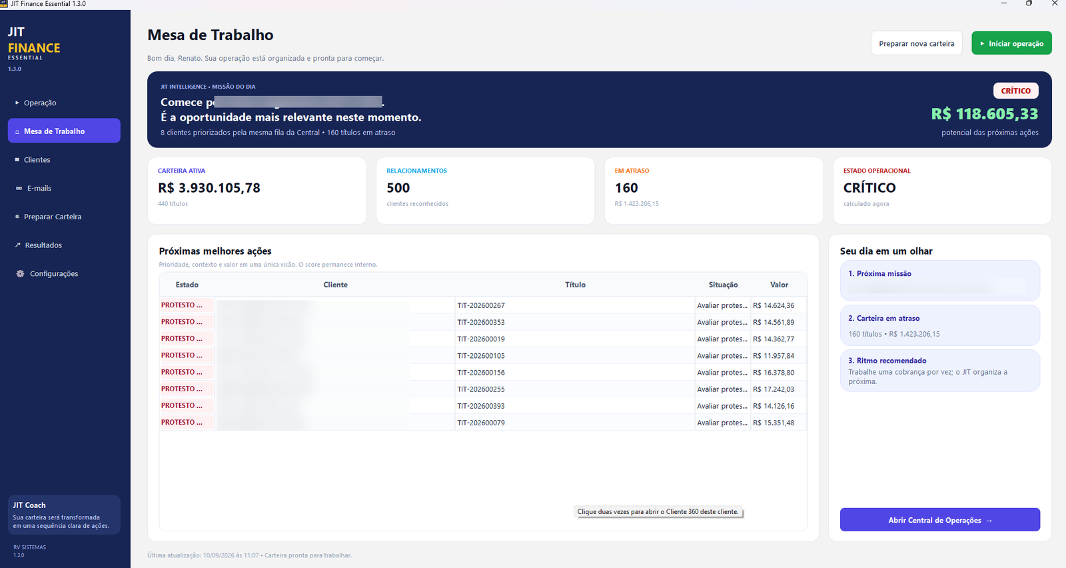Click the RV SISTEMAS footer label
The width and height of the screenshot is (1066, 568).
(29, 547)
